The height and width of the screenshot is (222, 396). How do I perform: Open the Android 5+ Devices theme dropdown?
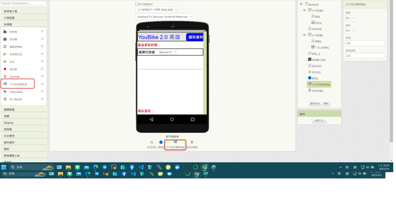pyautogui.click(x=164, y=17)
